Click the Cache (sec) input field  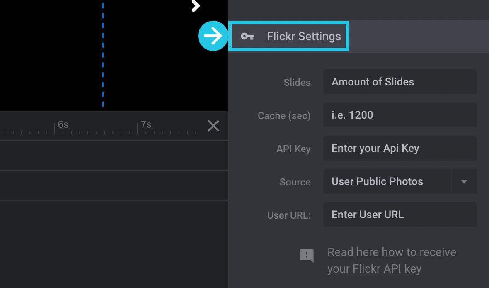[x=399, y=115]
